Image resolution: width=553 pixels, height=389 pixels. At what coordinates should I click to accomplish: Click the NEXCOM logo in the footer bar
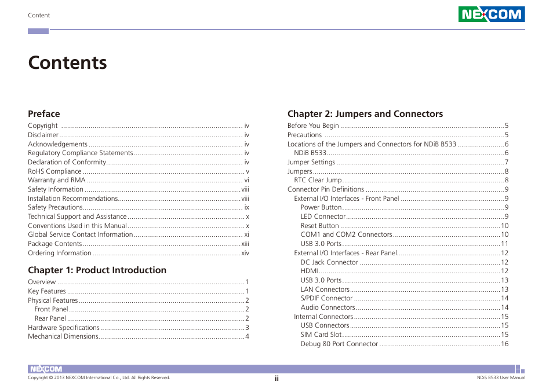(46, 369)
